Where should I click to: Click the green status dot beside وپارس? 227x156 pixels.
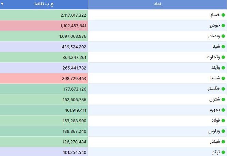click(x=223, y=131)
